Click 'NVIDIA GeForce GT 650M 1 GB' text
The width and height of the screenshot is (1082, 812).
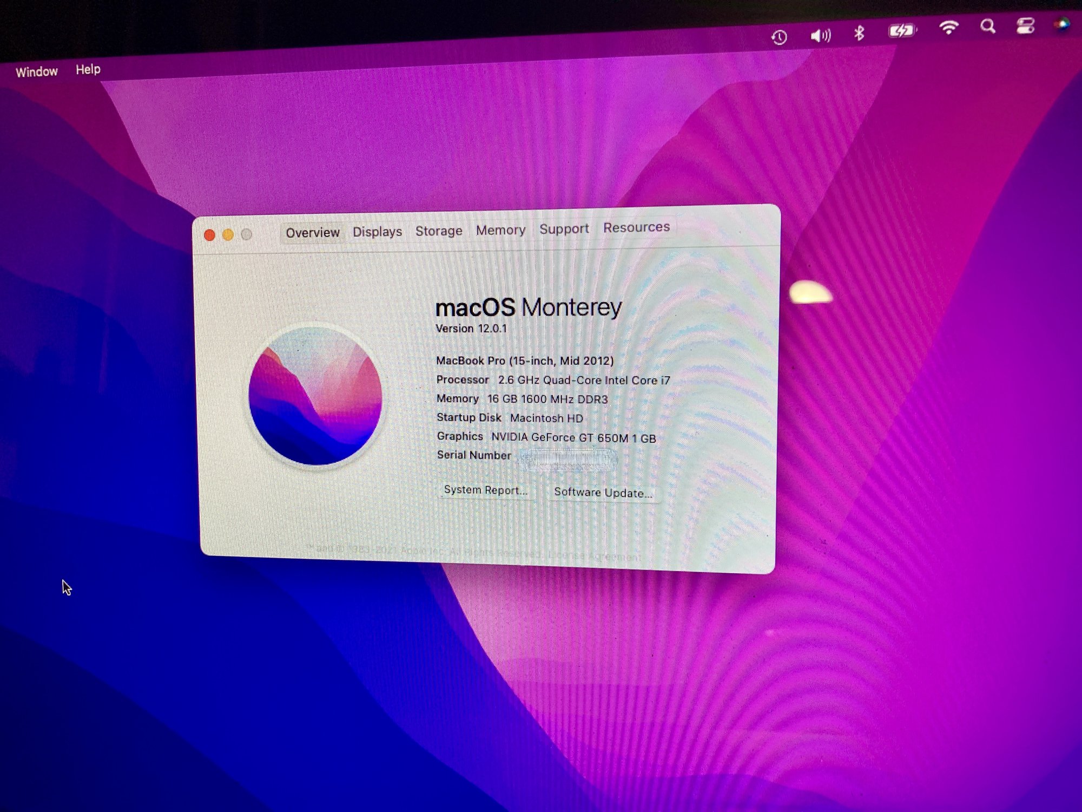(573, 438)
